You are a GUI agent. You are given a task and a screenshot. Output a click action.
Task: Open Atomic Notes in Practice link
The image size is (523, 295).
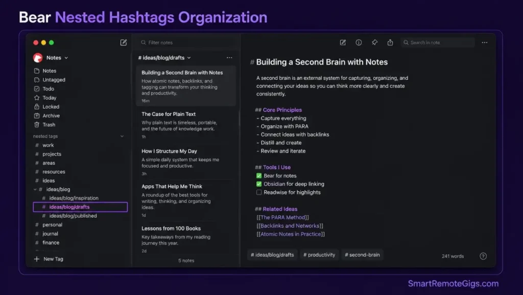click(x=291, y=234)
